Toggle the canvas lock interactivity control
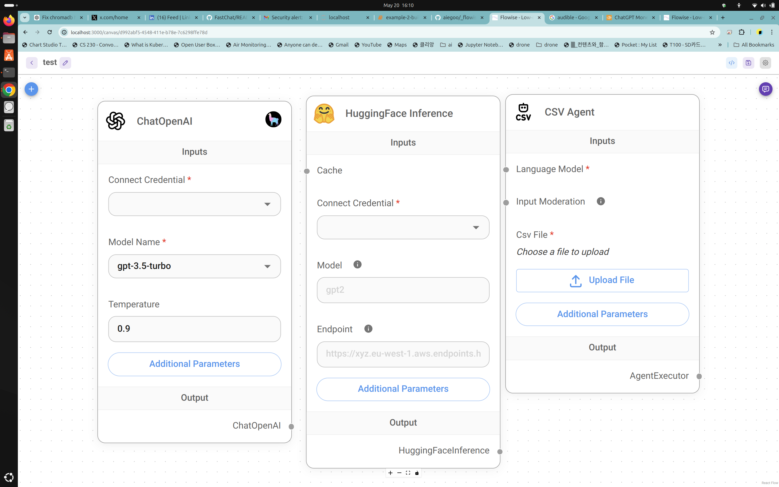 point(417,473)
